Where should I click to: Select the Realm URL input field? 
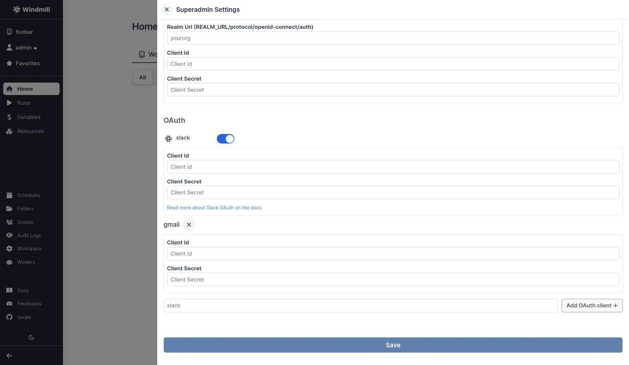393,38
